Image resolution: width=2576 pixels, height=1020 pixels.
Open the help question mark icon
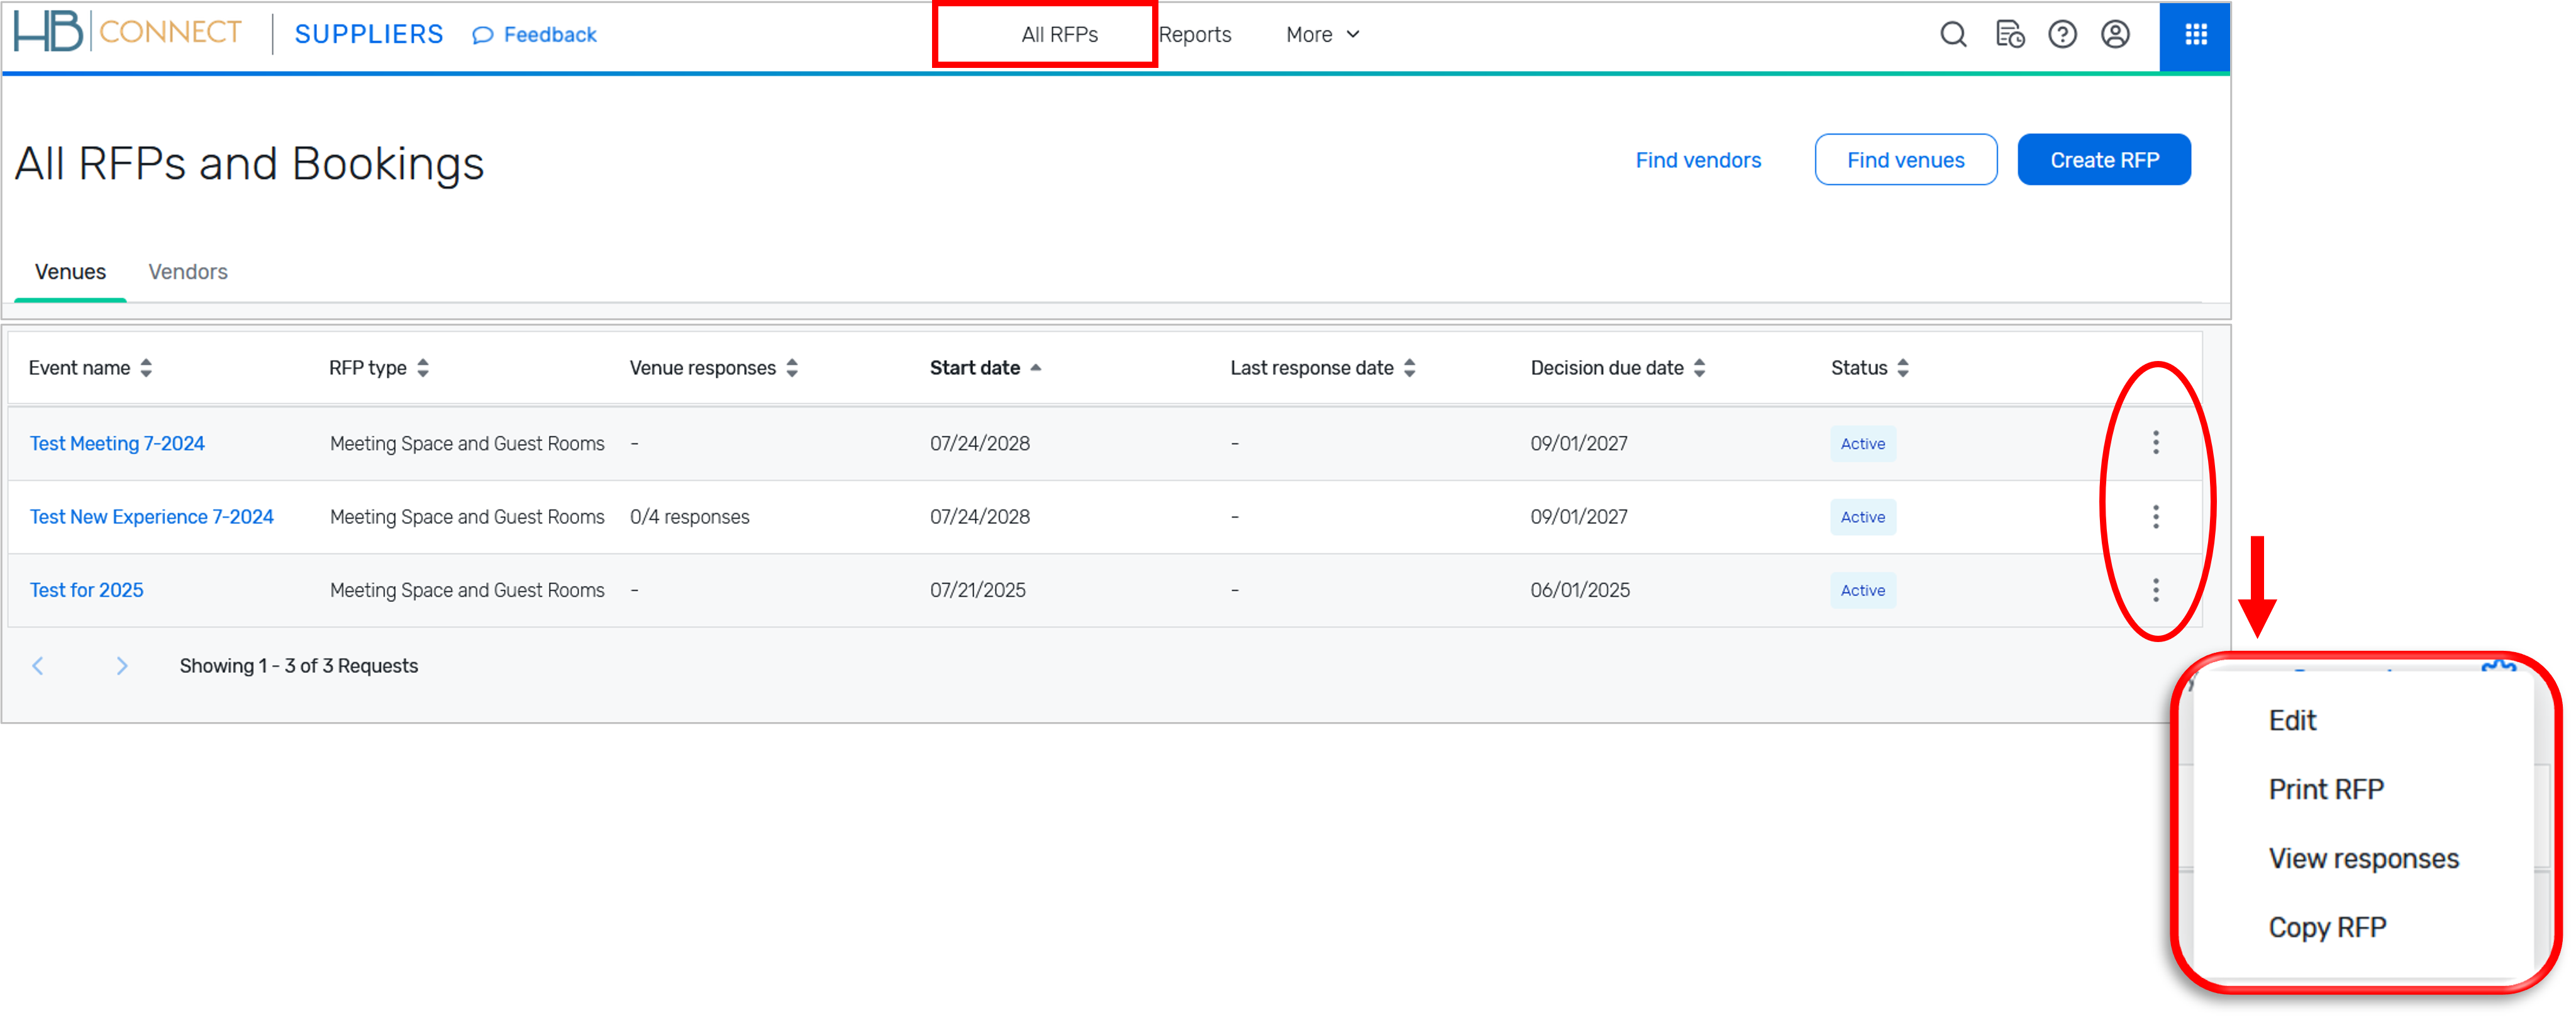coord(2063,34)
